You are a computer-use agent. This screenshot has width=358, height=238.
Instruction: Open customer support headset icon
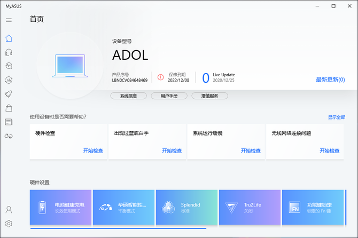[x=9, y=52]
